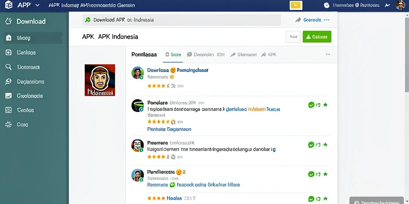Click the star rating under Konnoote
409x204 pixels.
pos(156,86)
